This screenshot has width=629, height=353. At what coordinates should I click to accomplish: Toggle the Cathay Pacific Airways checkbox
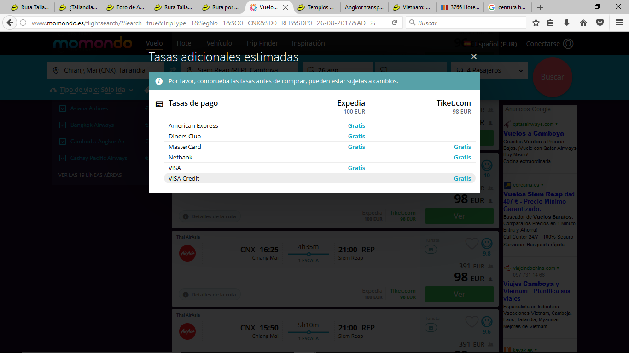click(x=63, y=158)
